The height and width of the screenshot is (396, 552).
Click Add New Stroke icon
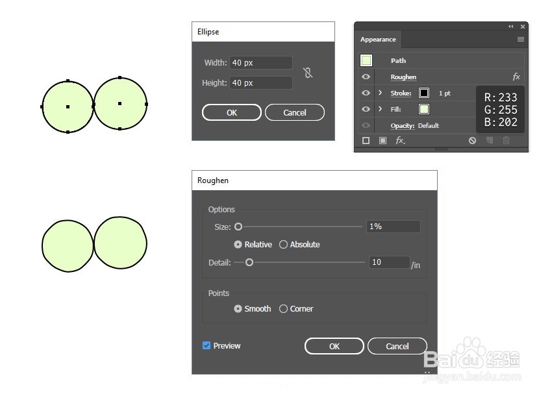coord(366,140)
